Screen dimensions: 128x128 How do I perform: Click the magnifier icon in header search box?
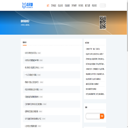click(105, 5)
